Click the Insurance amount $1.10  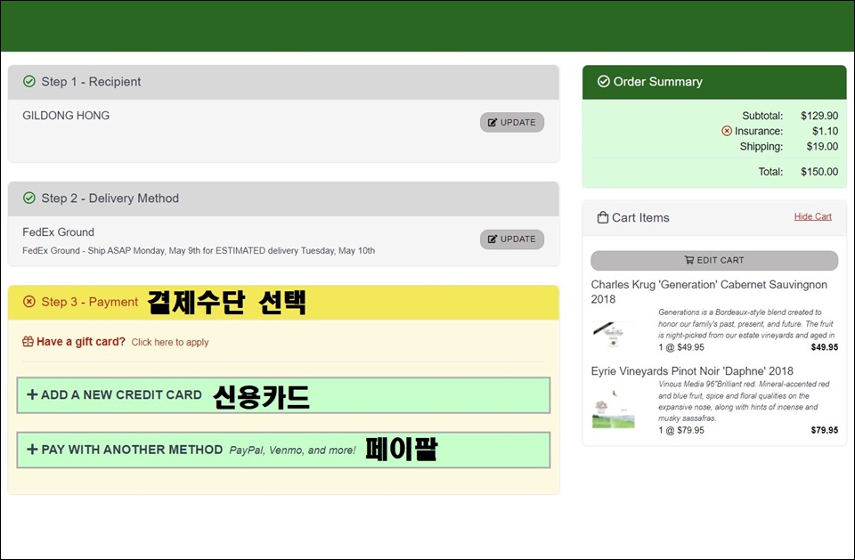click(825, 131)
